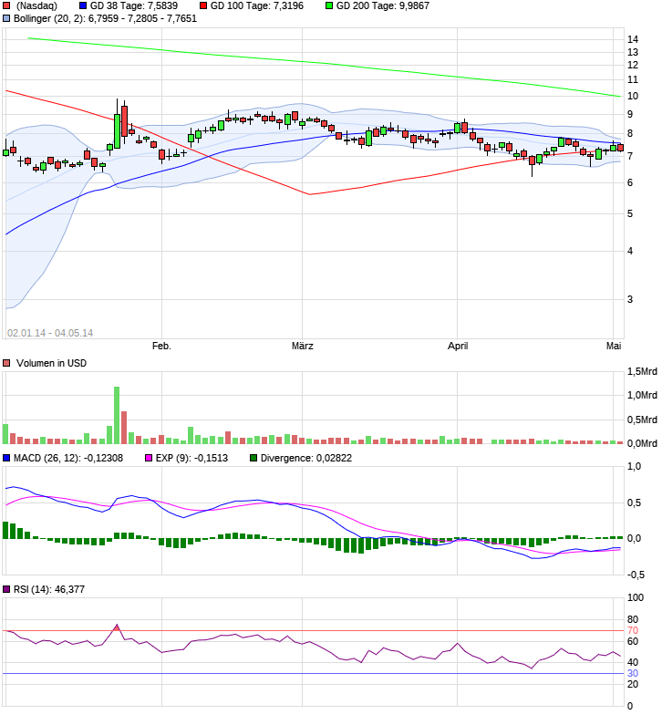The height and width of the screenshot is (715, 662).
Task: Click the GD 200 Tage legend text
Action: click(383, 5)
